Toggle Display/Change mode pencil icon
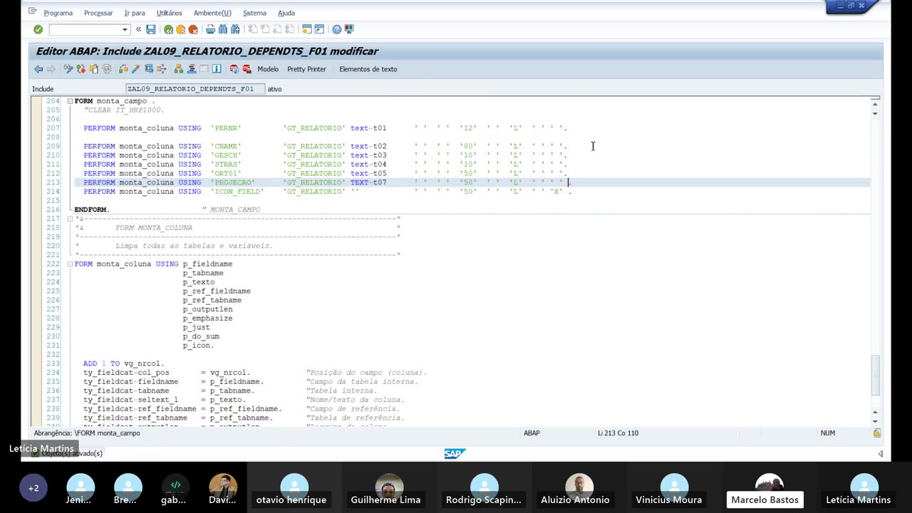912x513 pixels. 68,69
